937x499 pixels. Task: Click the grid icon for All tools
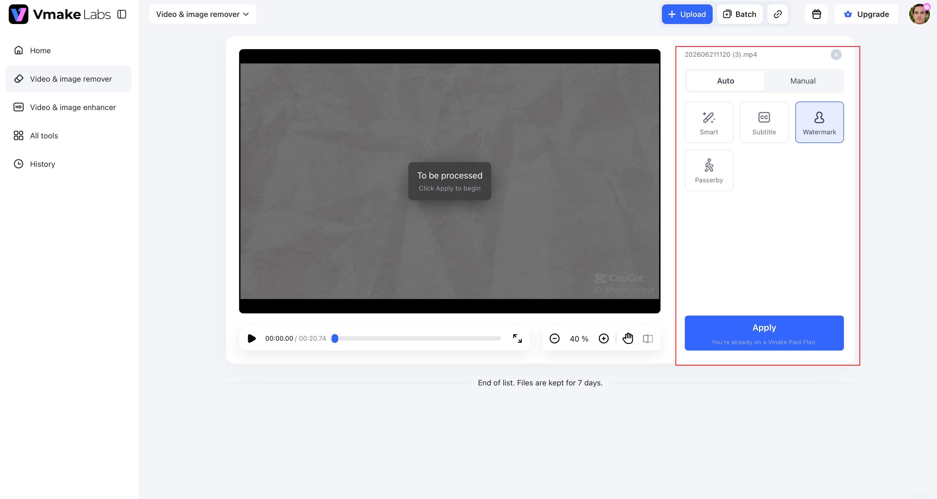pos(19,135)
